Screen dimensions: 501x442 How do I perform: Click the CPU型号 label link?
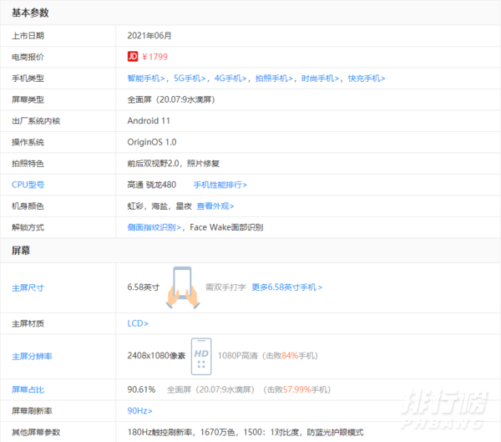28,185
